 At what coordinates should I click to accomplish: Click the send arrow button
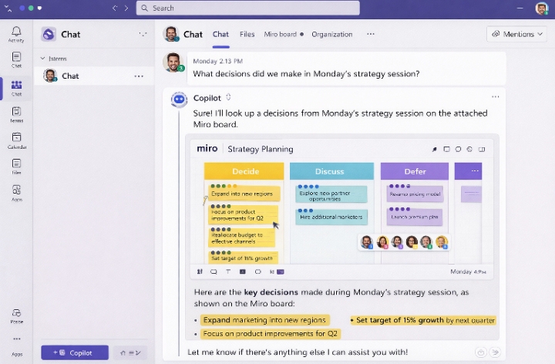(x=495, y=352)
